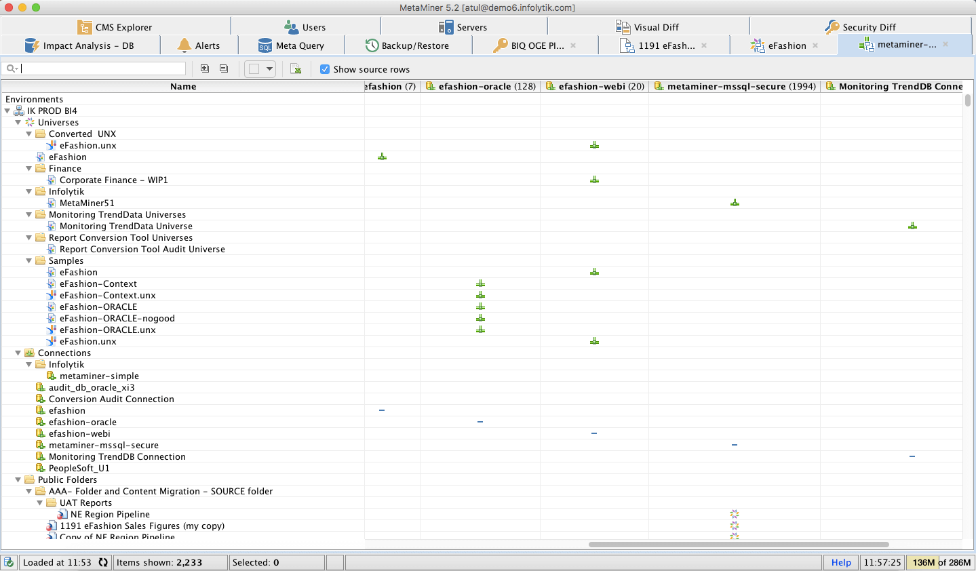Image resolution: width=976 pixels, height=571 pixels.
Task: Click the source marker in efashion-oracle connection row
Action: pyautogui.click(x=480, y=422)
